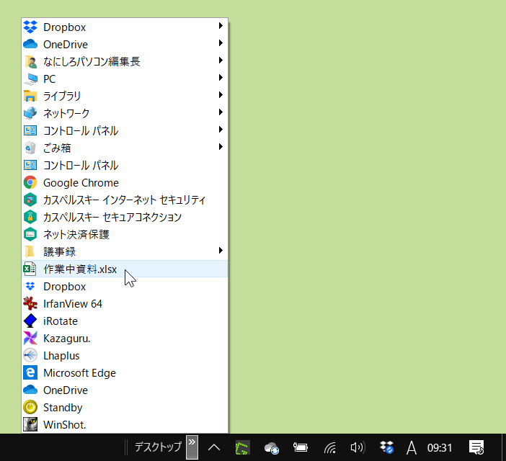Viewport: 506px width, 461px height.
Task: Click the ネットワーク network icon
Action: [x=30, y=114]
